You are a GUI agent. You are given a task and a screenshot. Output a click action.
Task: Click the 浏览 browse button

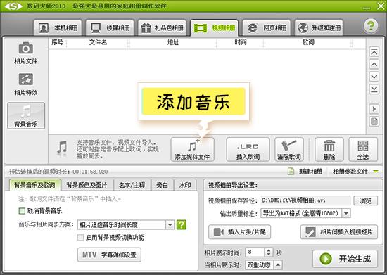tap(365, 200)
